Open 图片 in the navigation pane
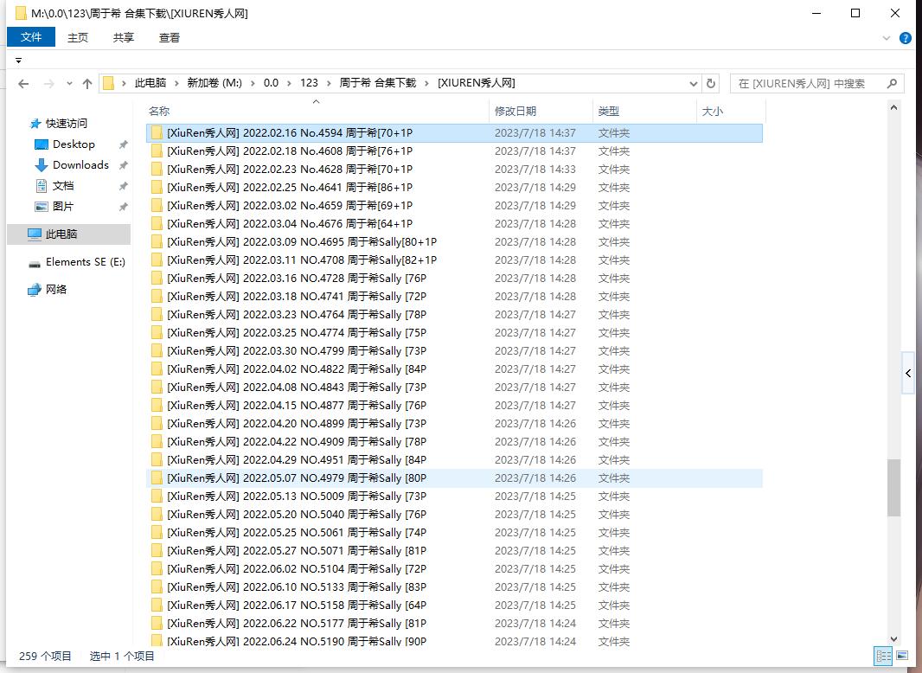The width and height of the screenshot is (922, 673). click(x=63, y=207)
